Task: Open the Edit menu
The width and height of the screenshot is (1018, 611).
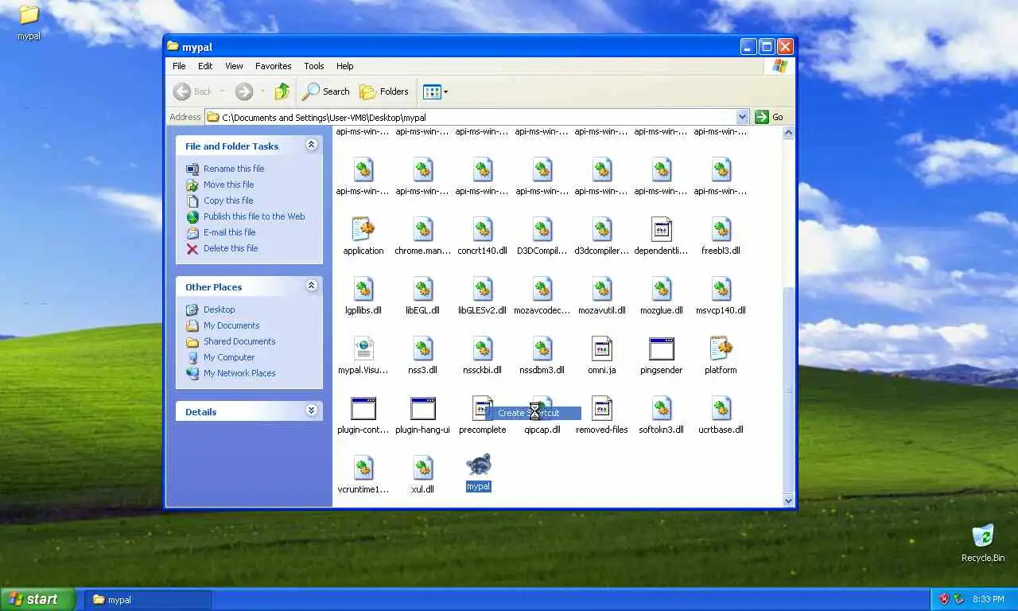Action: click(x=205, y=66)
